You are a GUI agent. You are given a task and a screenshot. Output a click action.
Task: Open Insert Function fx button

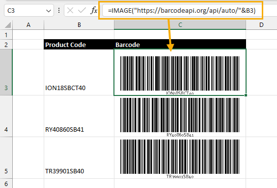point(94,11)
